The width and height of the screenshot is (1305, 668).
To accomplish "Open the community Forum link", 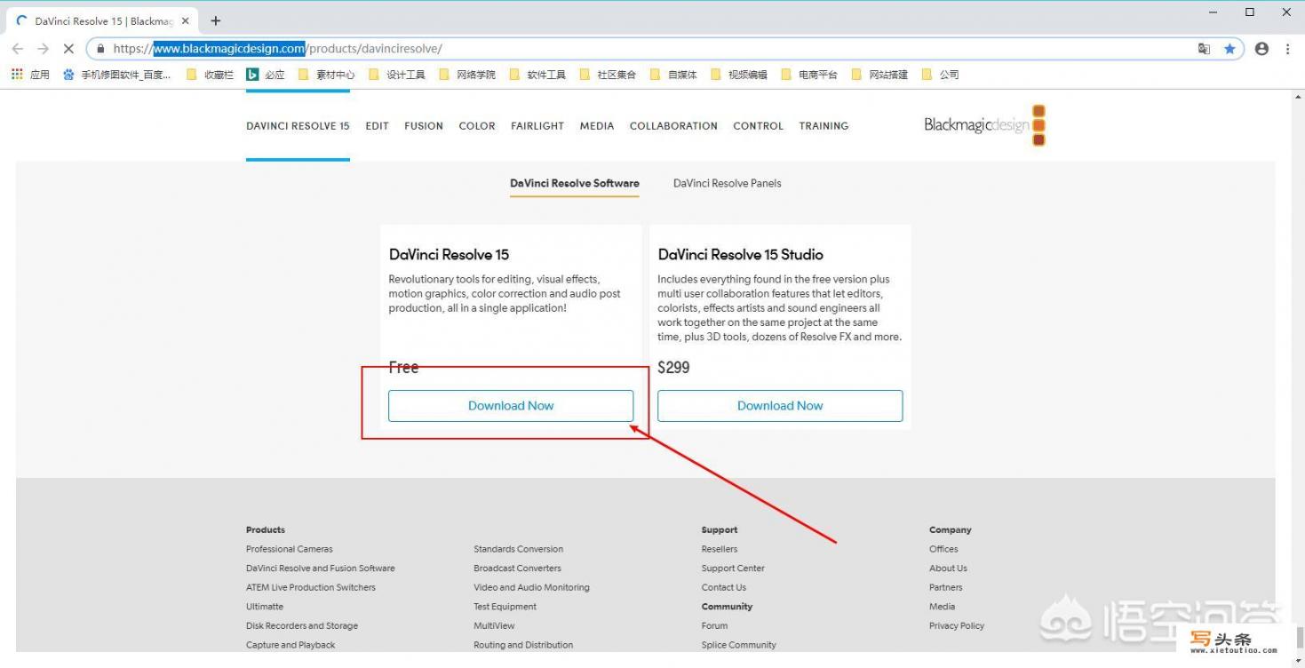I will 714,626.
